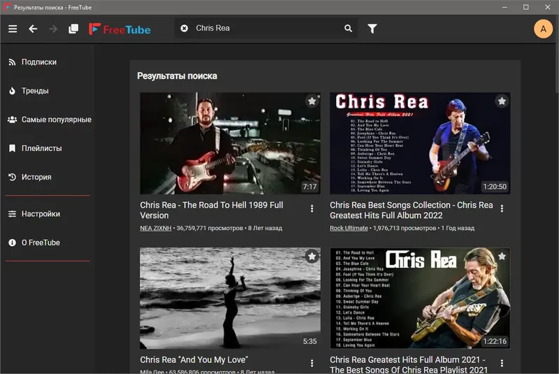Open title Chris Rea Best Songs Collection
Screen dimensions: 559x374
click(x=411, y=210)
